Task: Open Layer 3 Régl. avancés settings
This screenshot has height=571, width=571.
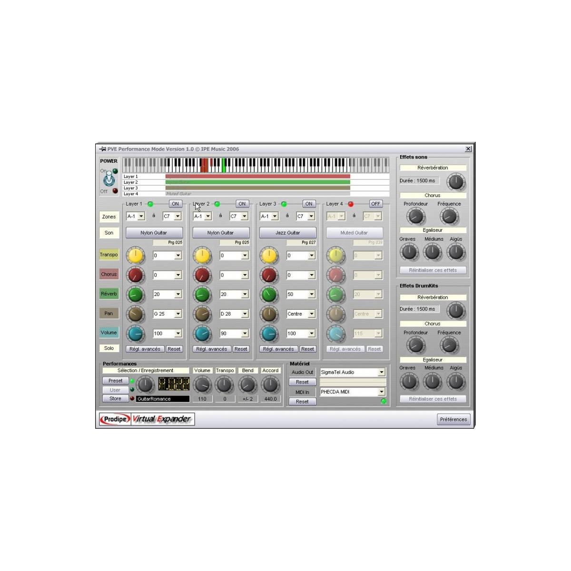Action: click(279, 349)
